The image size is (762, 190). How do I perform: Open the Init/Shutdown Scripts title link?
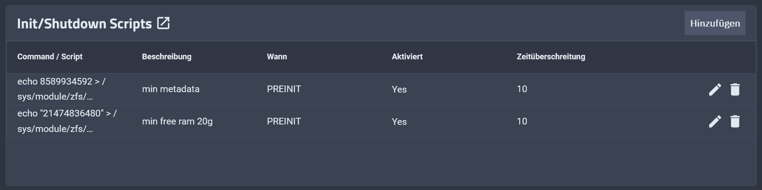point(84,23)
